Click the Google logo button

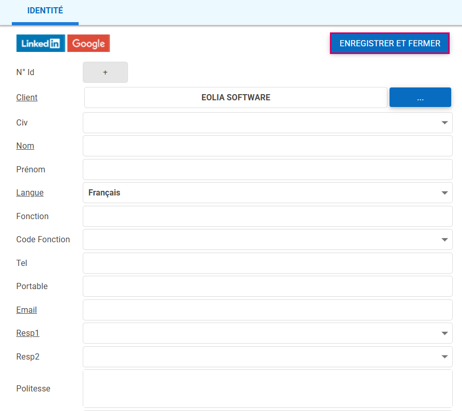click(88, 44)
